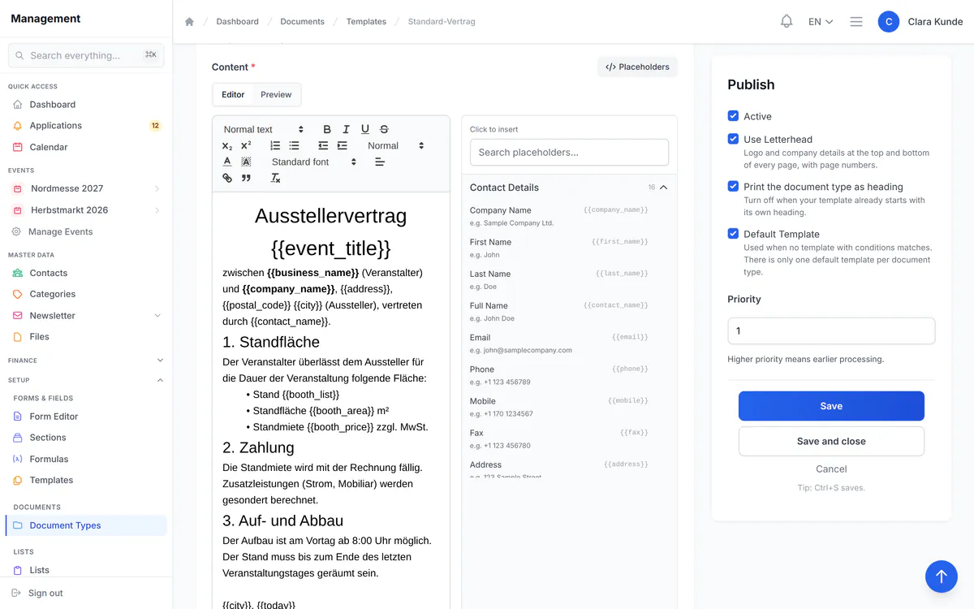Viewport: 974px width, 609px height.
Task: Open the EN language dropdown
Action: (821, 22)
